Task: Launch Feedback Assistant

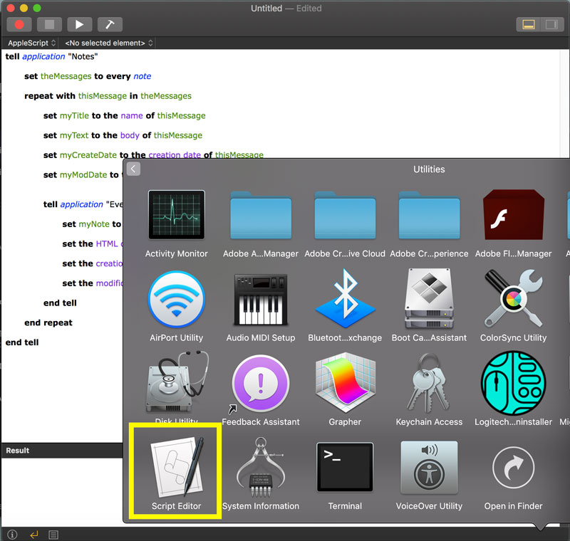Action: pyautogui.click(x=261, y=390)
